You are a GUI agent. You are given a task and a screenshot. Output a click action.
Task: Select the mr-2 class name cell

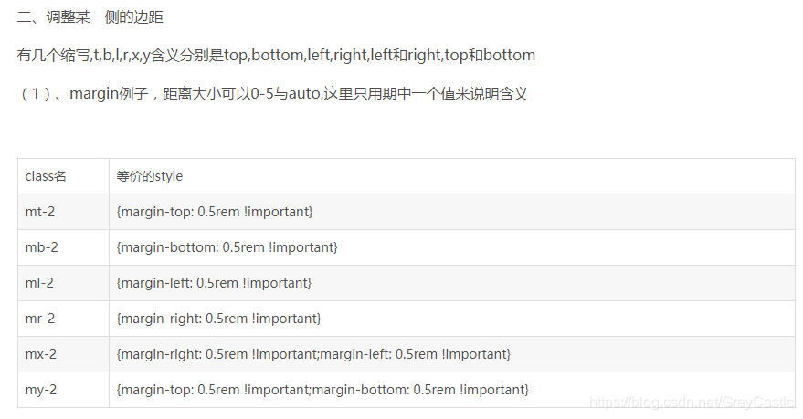pyautogui.click(x=64, y=319)
